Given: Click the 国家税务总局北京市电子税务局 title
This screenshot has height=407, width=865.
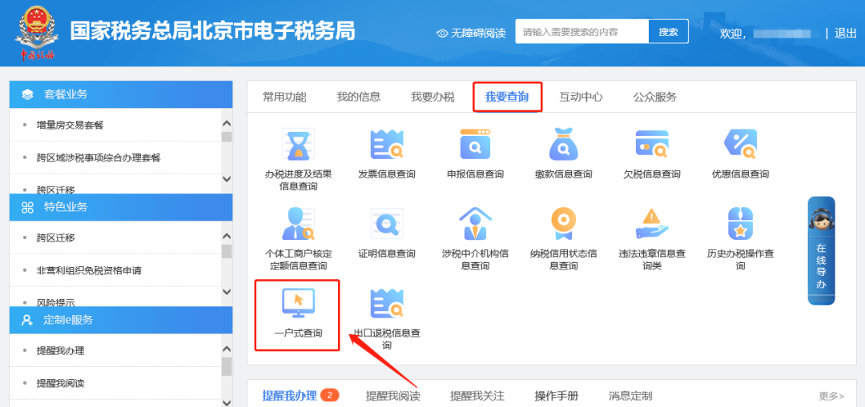Looking at the screenshot, I should click(212, 31).
